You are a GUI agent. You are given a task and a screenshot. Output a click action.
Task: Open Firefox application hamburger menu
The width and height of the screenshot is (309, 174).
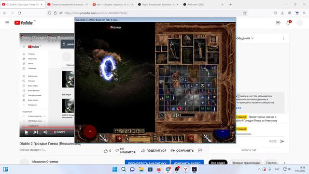pyautogui.click(x=304, y=13)
